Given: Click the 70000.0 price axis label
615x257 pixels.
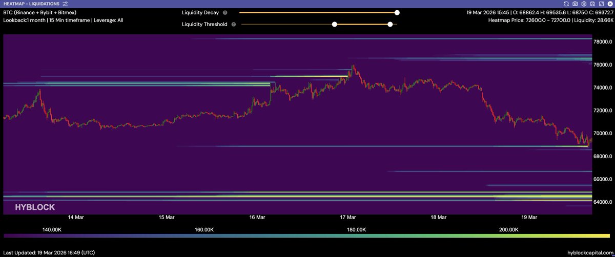Looking at the screenshot, I should coord(603,134).
